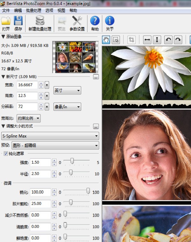The image size is (191, 242).
Task: Open the S-Spline Max method dropdown
Action: 50,136
